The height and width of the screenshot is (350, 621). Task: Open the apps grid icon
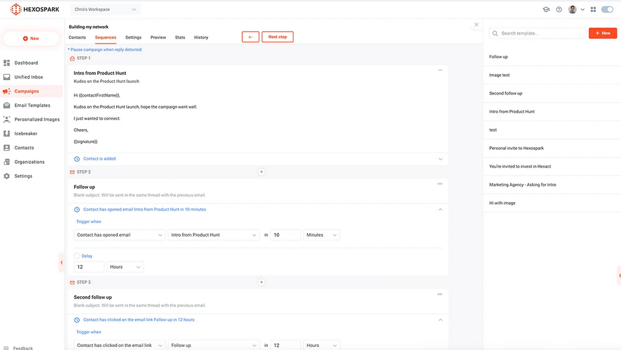coord(593,10)
